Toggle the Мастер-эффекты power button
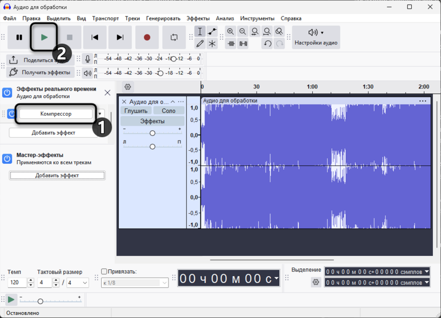Screen dimensions: 441x318 pyautogui.click(x=7, y=158)
